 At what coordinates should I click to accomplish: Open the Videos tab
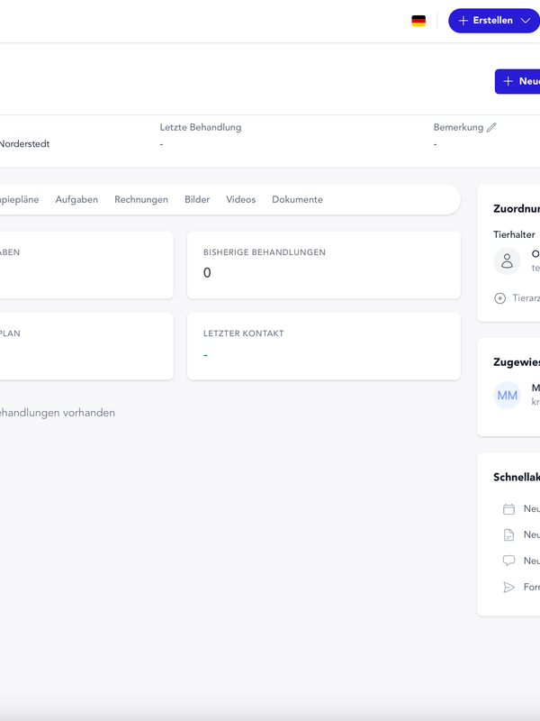click(240, 199)
